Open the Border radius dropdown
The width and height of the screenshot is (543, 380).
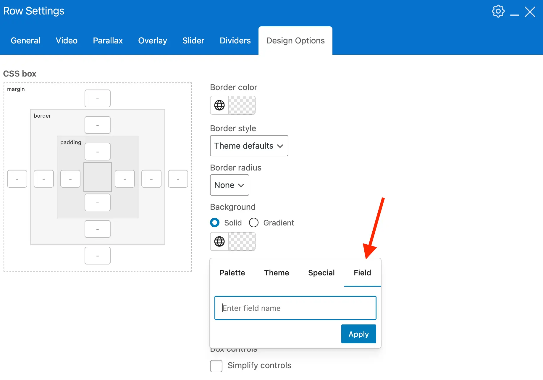(229, 185)
